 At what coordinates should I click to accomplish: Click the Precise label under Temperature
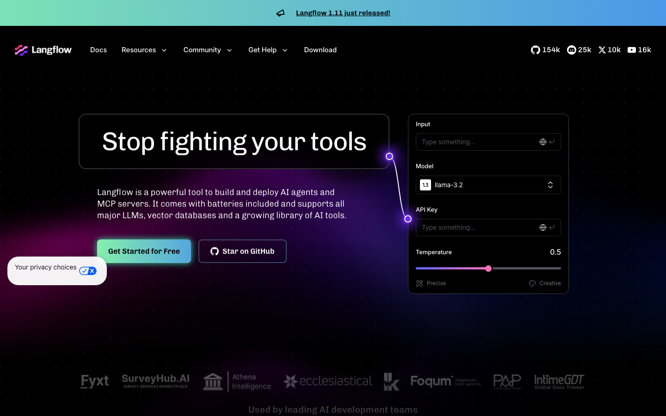436,283
